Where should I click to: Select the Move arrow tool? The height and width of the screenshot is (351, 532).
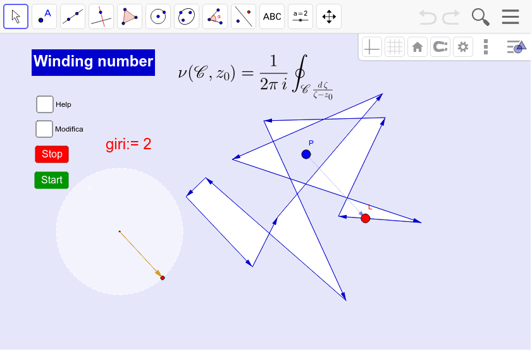[x=16, y=16]
